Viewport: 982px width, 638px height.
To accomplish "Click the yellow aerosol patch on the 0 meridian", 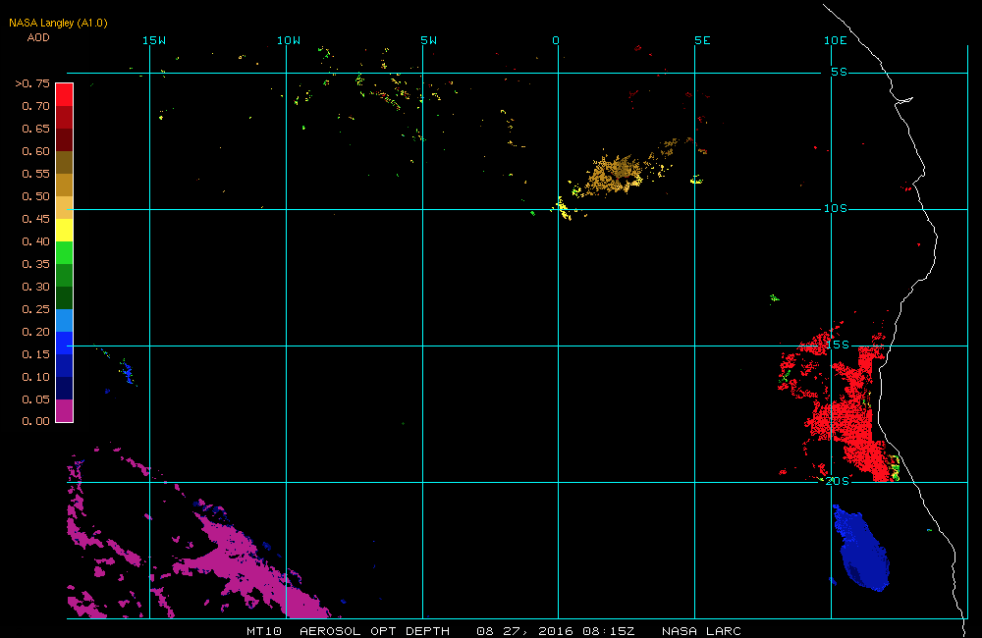I will pyautogui.click(x=563, y=207).
